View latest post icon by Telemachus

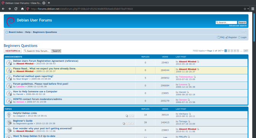194,77
